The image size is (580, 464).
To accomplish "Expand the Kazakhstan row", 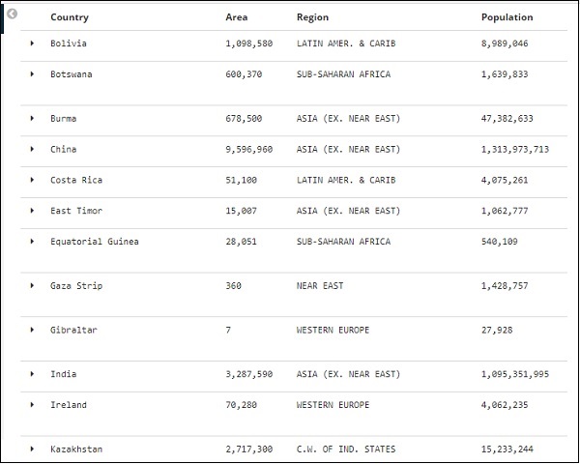I will point(32,449).
